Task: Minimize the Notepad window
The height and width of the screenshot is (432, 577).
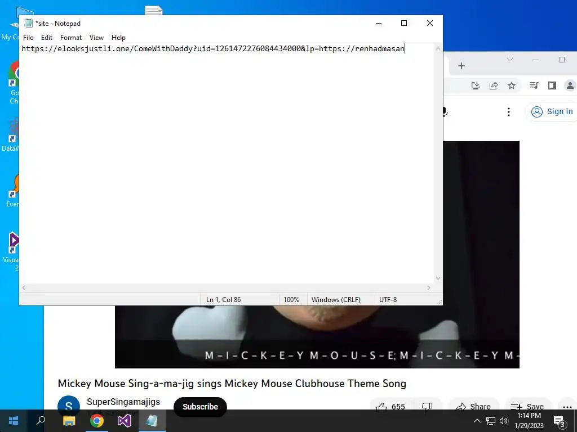Action: (x=378, y=23)
